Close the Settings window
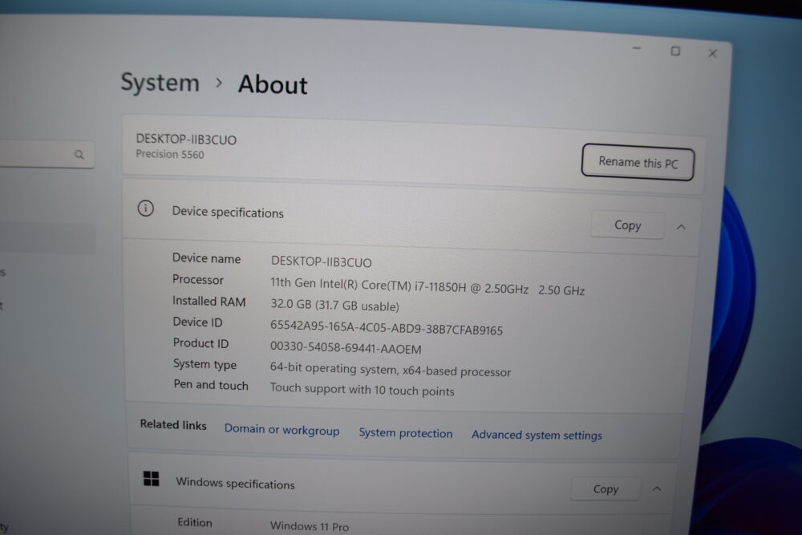 click(x=712, y=53)
